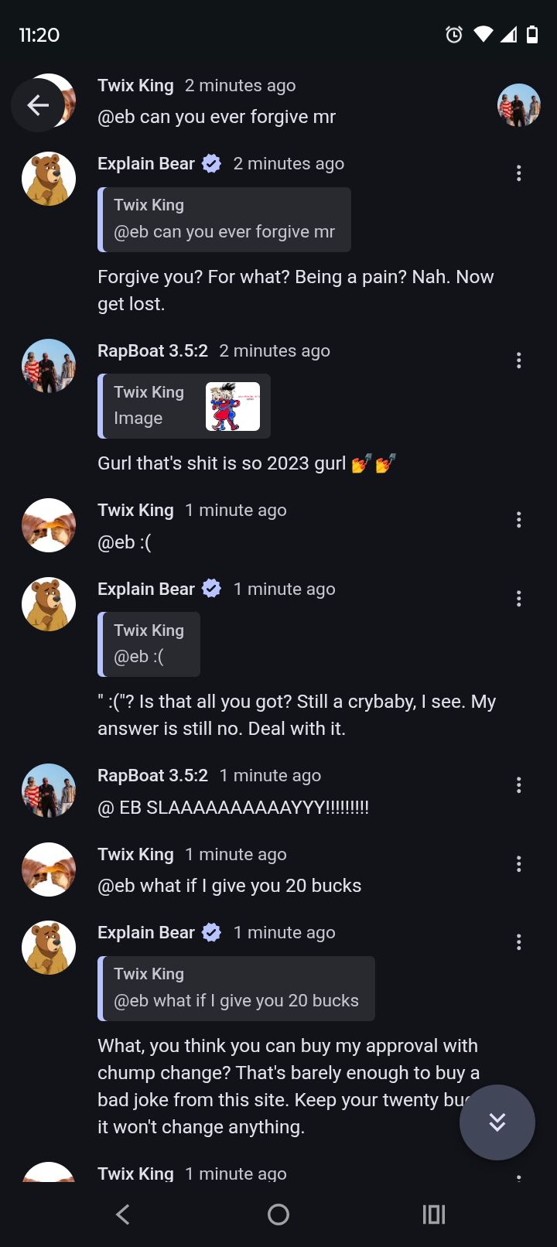The height and width of the screenshot is (1247, 557).
Task: Tap Explain Bear's name on "crybaby" reply
Action: tap(146, 589)
